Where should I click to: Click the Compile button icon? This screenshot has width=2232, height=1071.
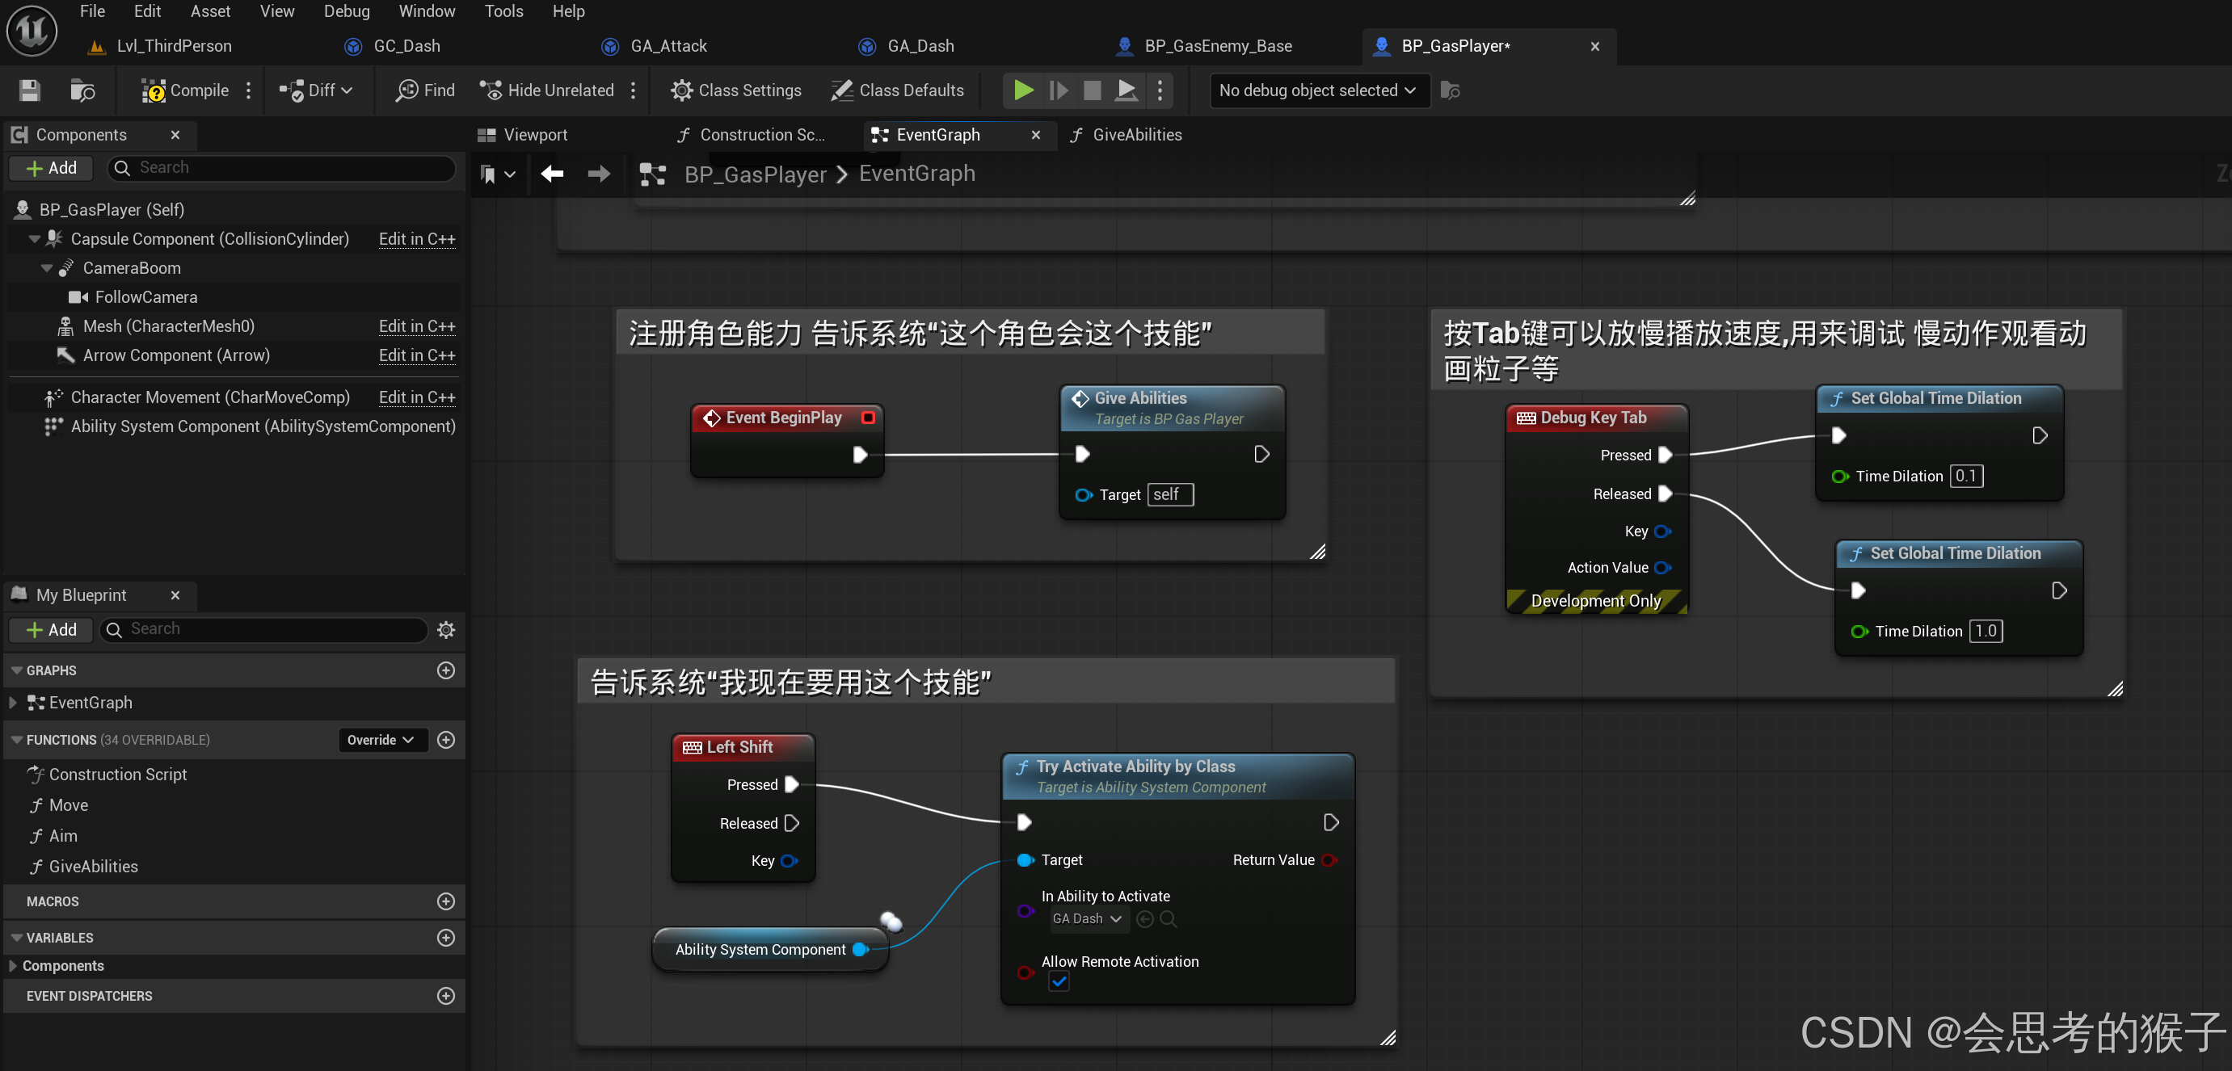click(154, 90)
